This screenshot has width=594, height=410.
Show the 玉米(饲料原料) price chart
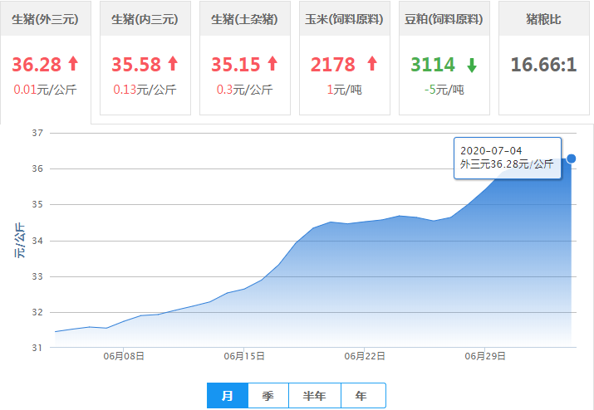click(x=344, y=19)
